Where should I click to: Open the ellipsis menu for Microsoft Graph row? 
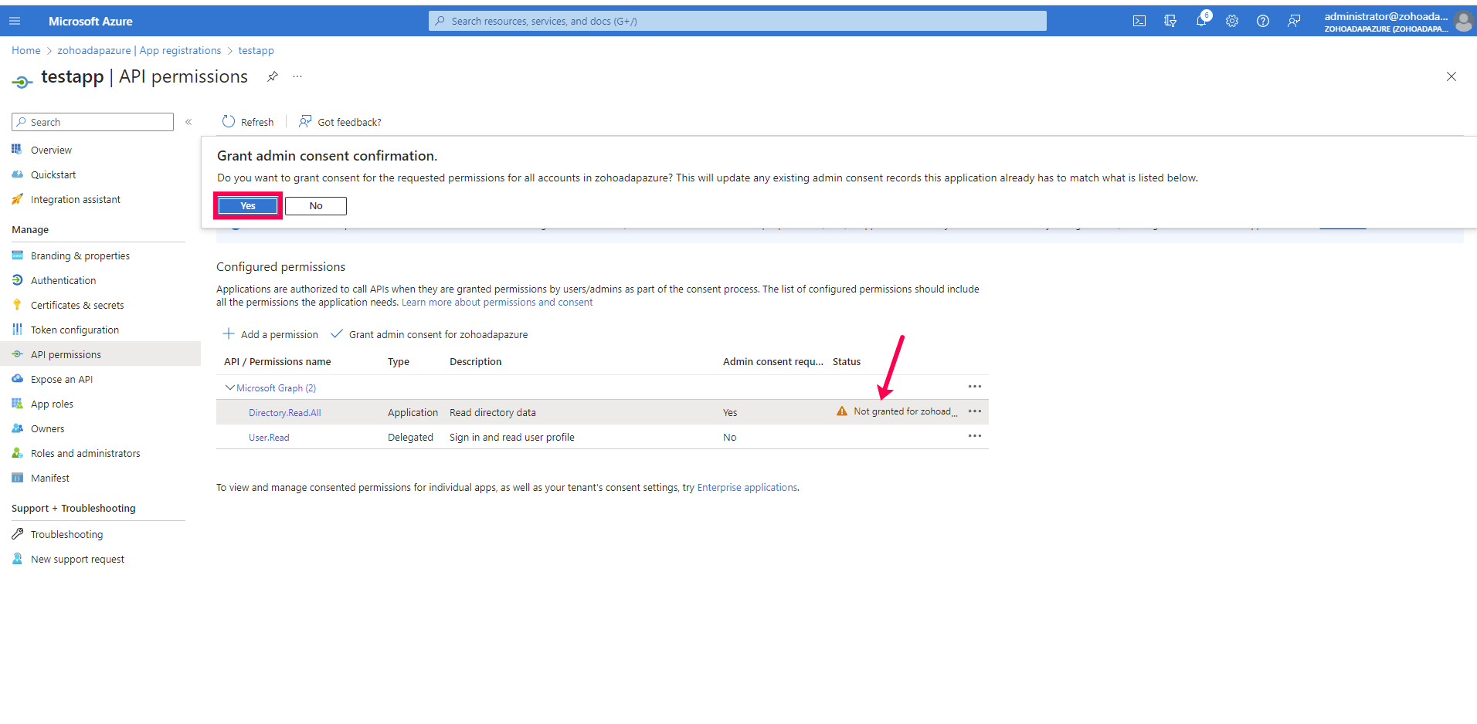(x=975, y=387)
